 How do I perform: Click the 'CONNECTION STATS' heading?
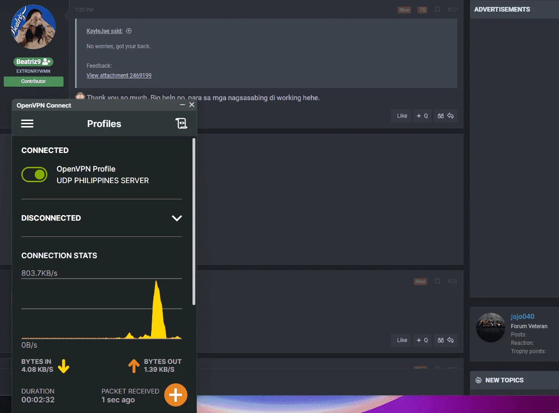59,255
